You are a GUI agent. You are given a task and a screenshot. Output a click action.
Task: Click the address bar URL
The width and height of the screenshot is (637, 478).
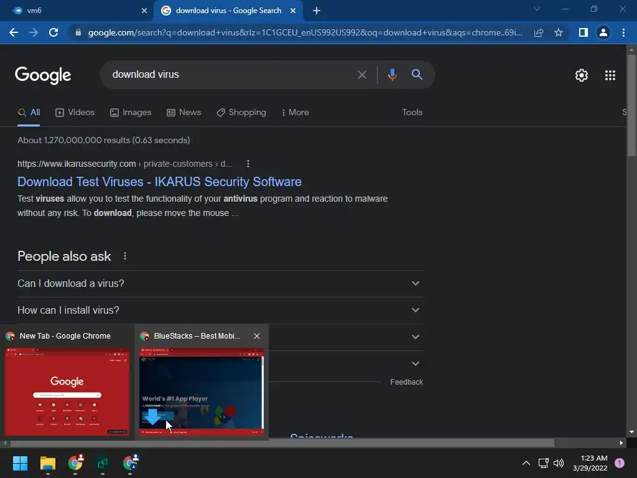point(305,32)
